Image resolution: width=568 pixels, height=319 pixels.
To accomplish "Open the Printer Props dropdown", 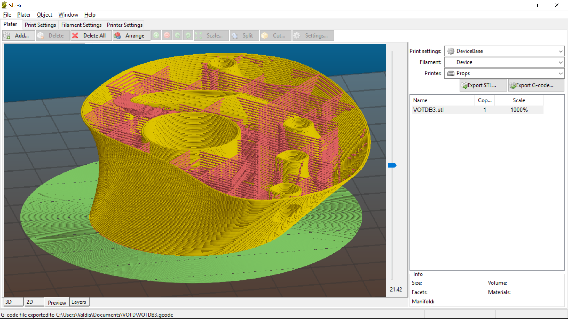I will pos(504,73).
